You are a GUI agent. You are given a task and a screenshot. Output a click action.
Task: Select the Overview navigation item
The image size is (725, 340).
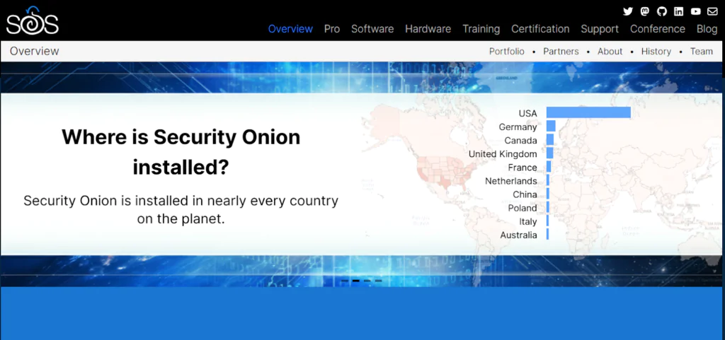(x=290, y=28)
